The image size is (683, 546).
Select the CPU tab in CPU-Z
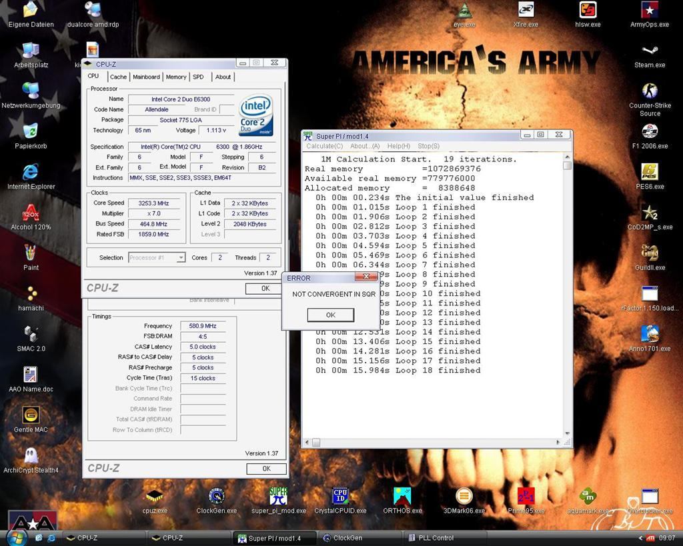(x=93, y=76)
